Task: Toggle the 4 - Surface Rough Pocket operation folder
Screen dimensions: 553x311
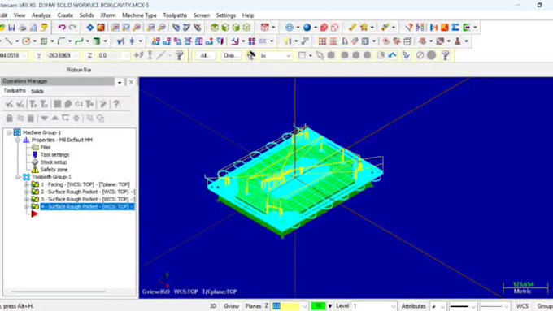Action: click(x=35, y=206)
